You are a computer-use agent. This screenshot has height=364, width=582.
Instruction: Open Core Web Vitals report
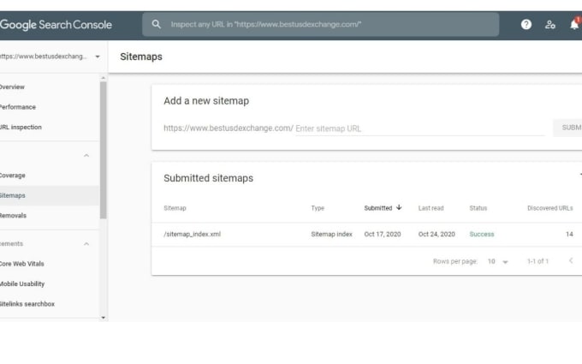click(22, 264)
